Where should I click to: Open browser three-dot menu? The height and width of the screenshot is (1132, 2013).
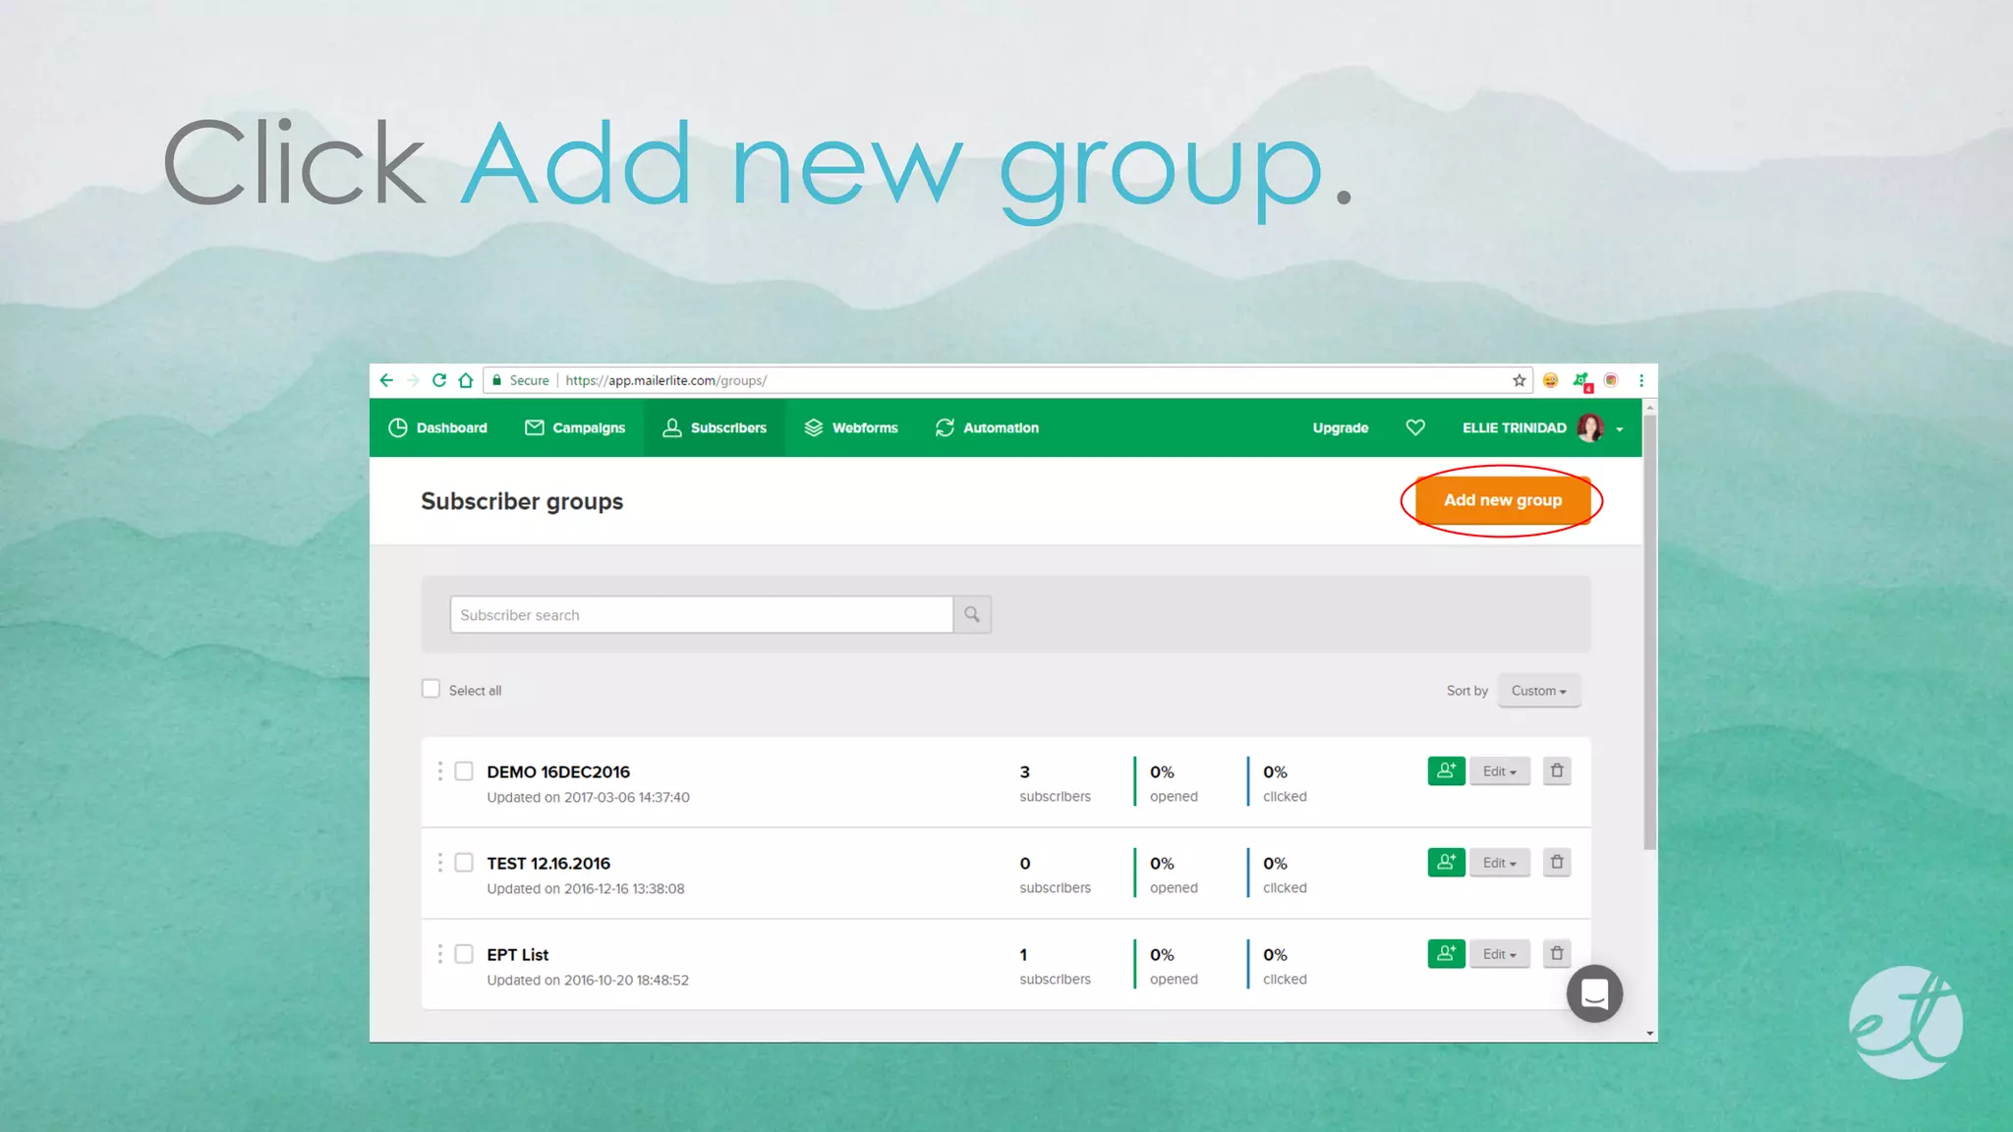point(1640,380)
